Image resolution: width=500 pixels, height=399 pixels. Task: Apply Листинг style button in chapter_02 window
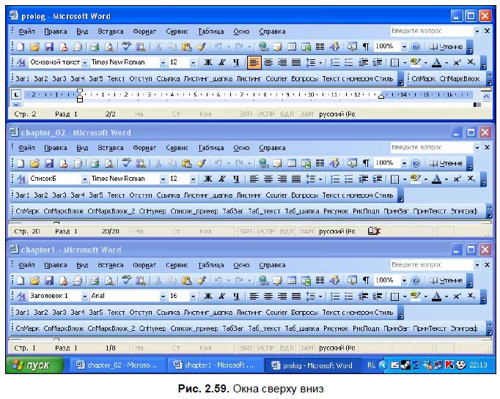pyautogui.click(x=249, y=195)
